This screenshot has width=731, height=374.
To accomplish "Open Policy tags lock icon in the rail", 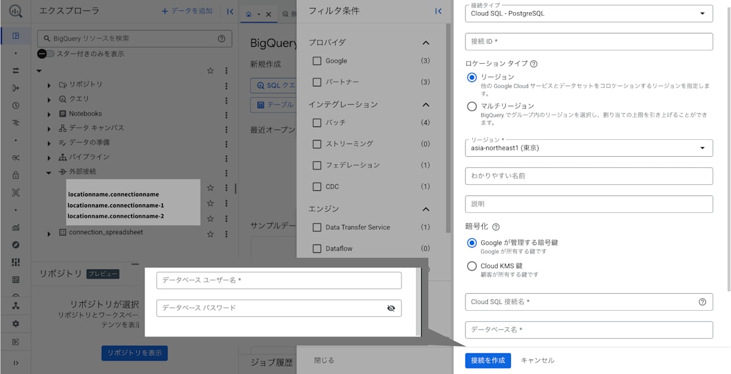I will pyautogui.click(x=16, y=175).
